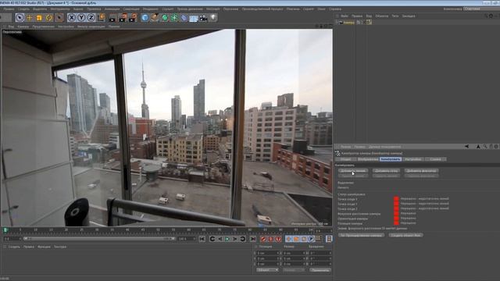This screenshot has height=281, width=500.
Task: Activate the Scale tool
Action: click(39, 17)
